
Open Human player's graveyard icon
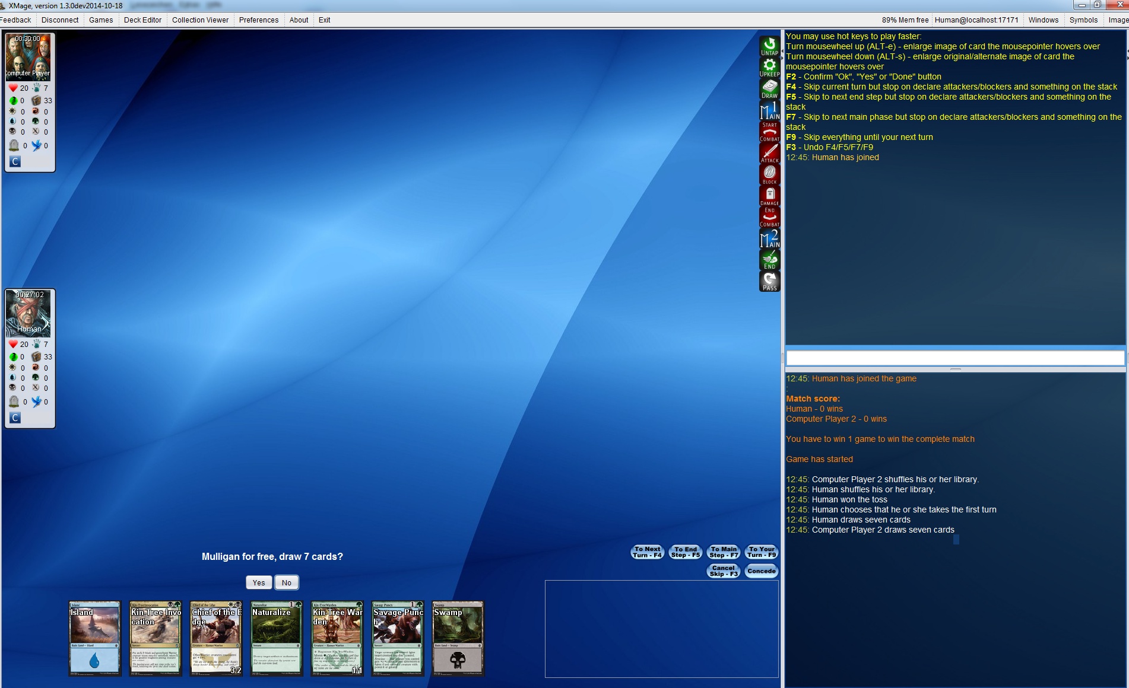pos(14,402)
